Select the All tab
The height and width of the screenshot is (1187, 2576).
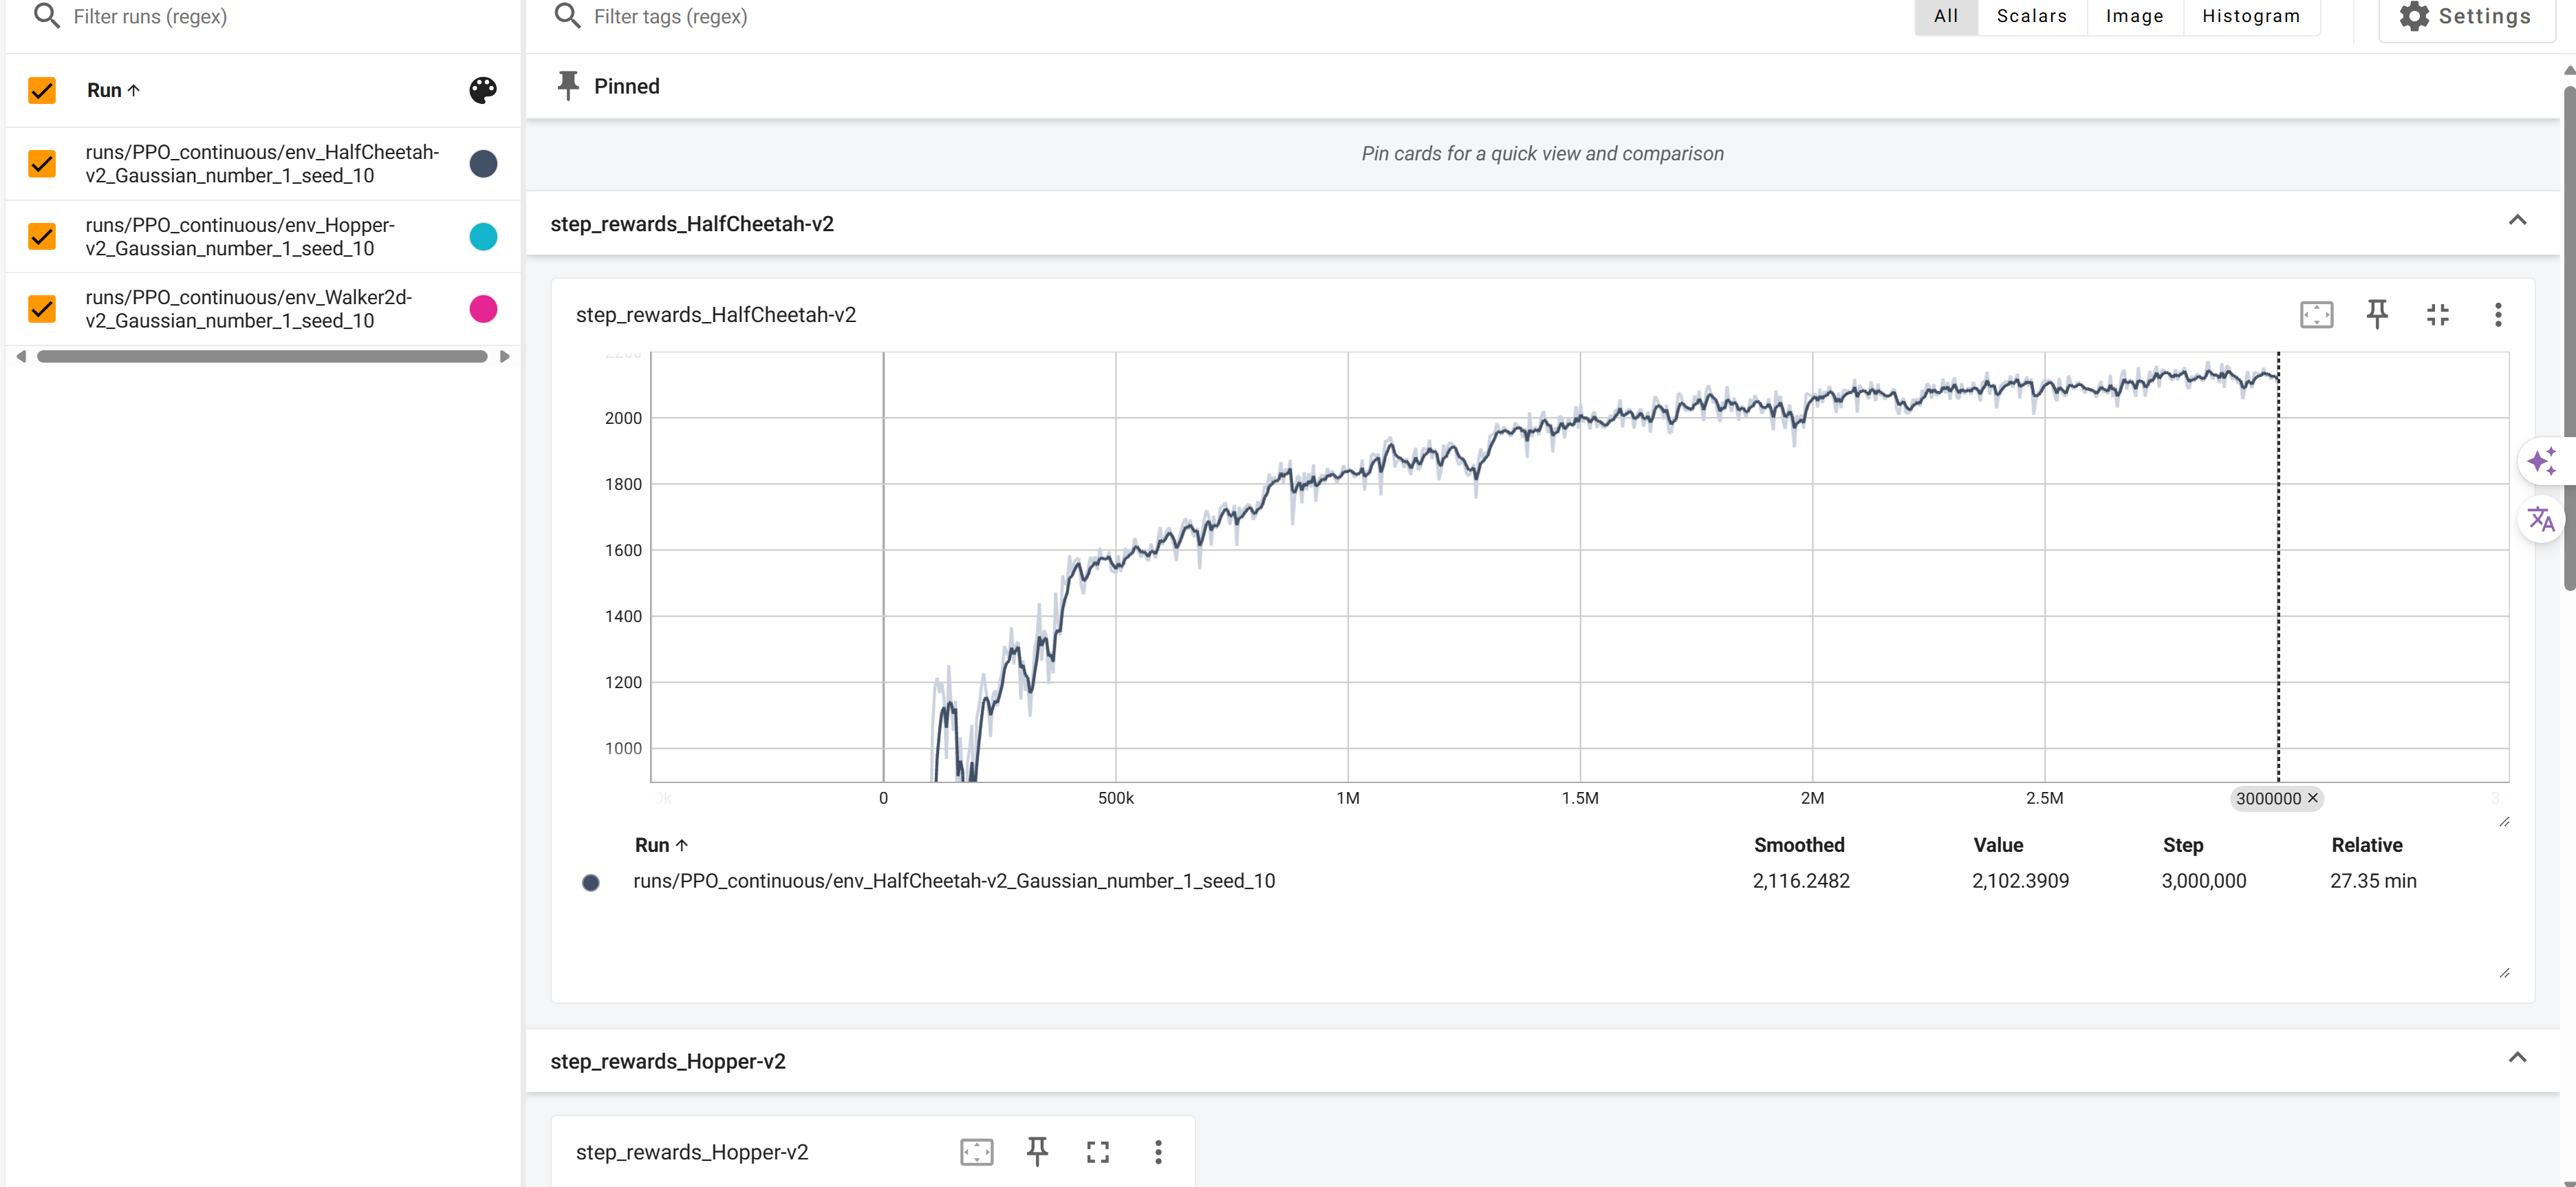coord(1945,16)
